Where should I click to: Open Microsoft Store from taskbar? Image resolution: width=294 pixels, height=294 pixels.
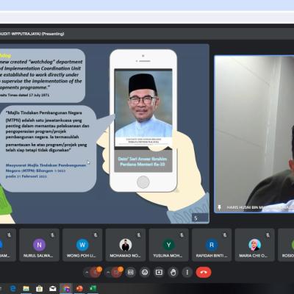(x=39, y=289)
